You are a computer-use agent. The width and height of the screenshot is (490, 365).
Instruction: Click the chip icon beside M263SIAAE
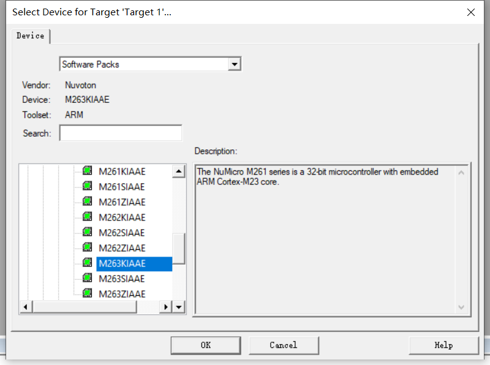click(87, 278)
